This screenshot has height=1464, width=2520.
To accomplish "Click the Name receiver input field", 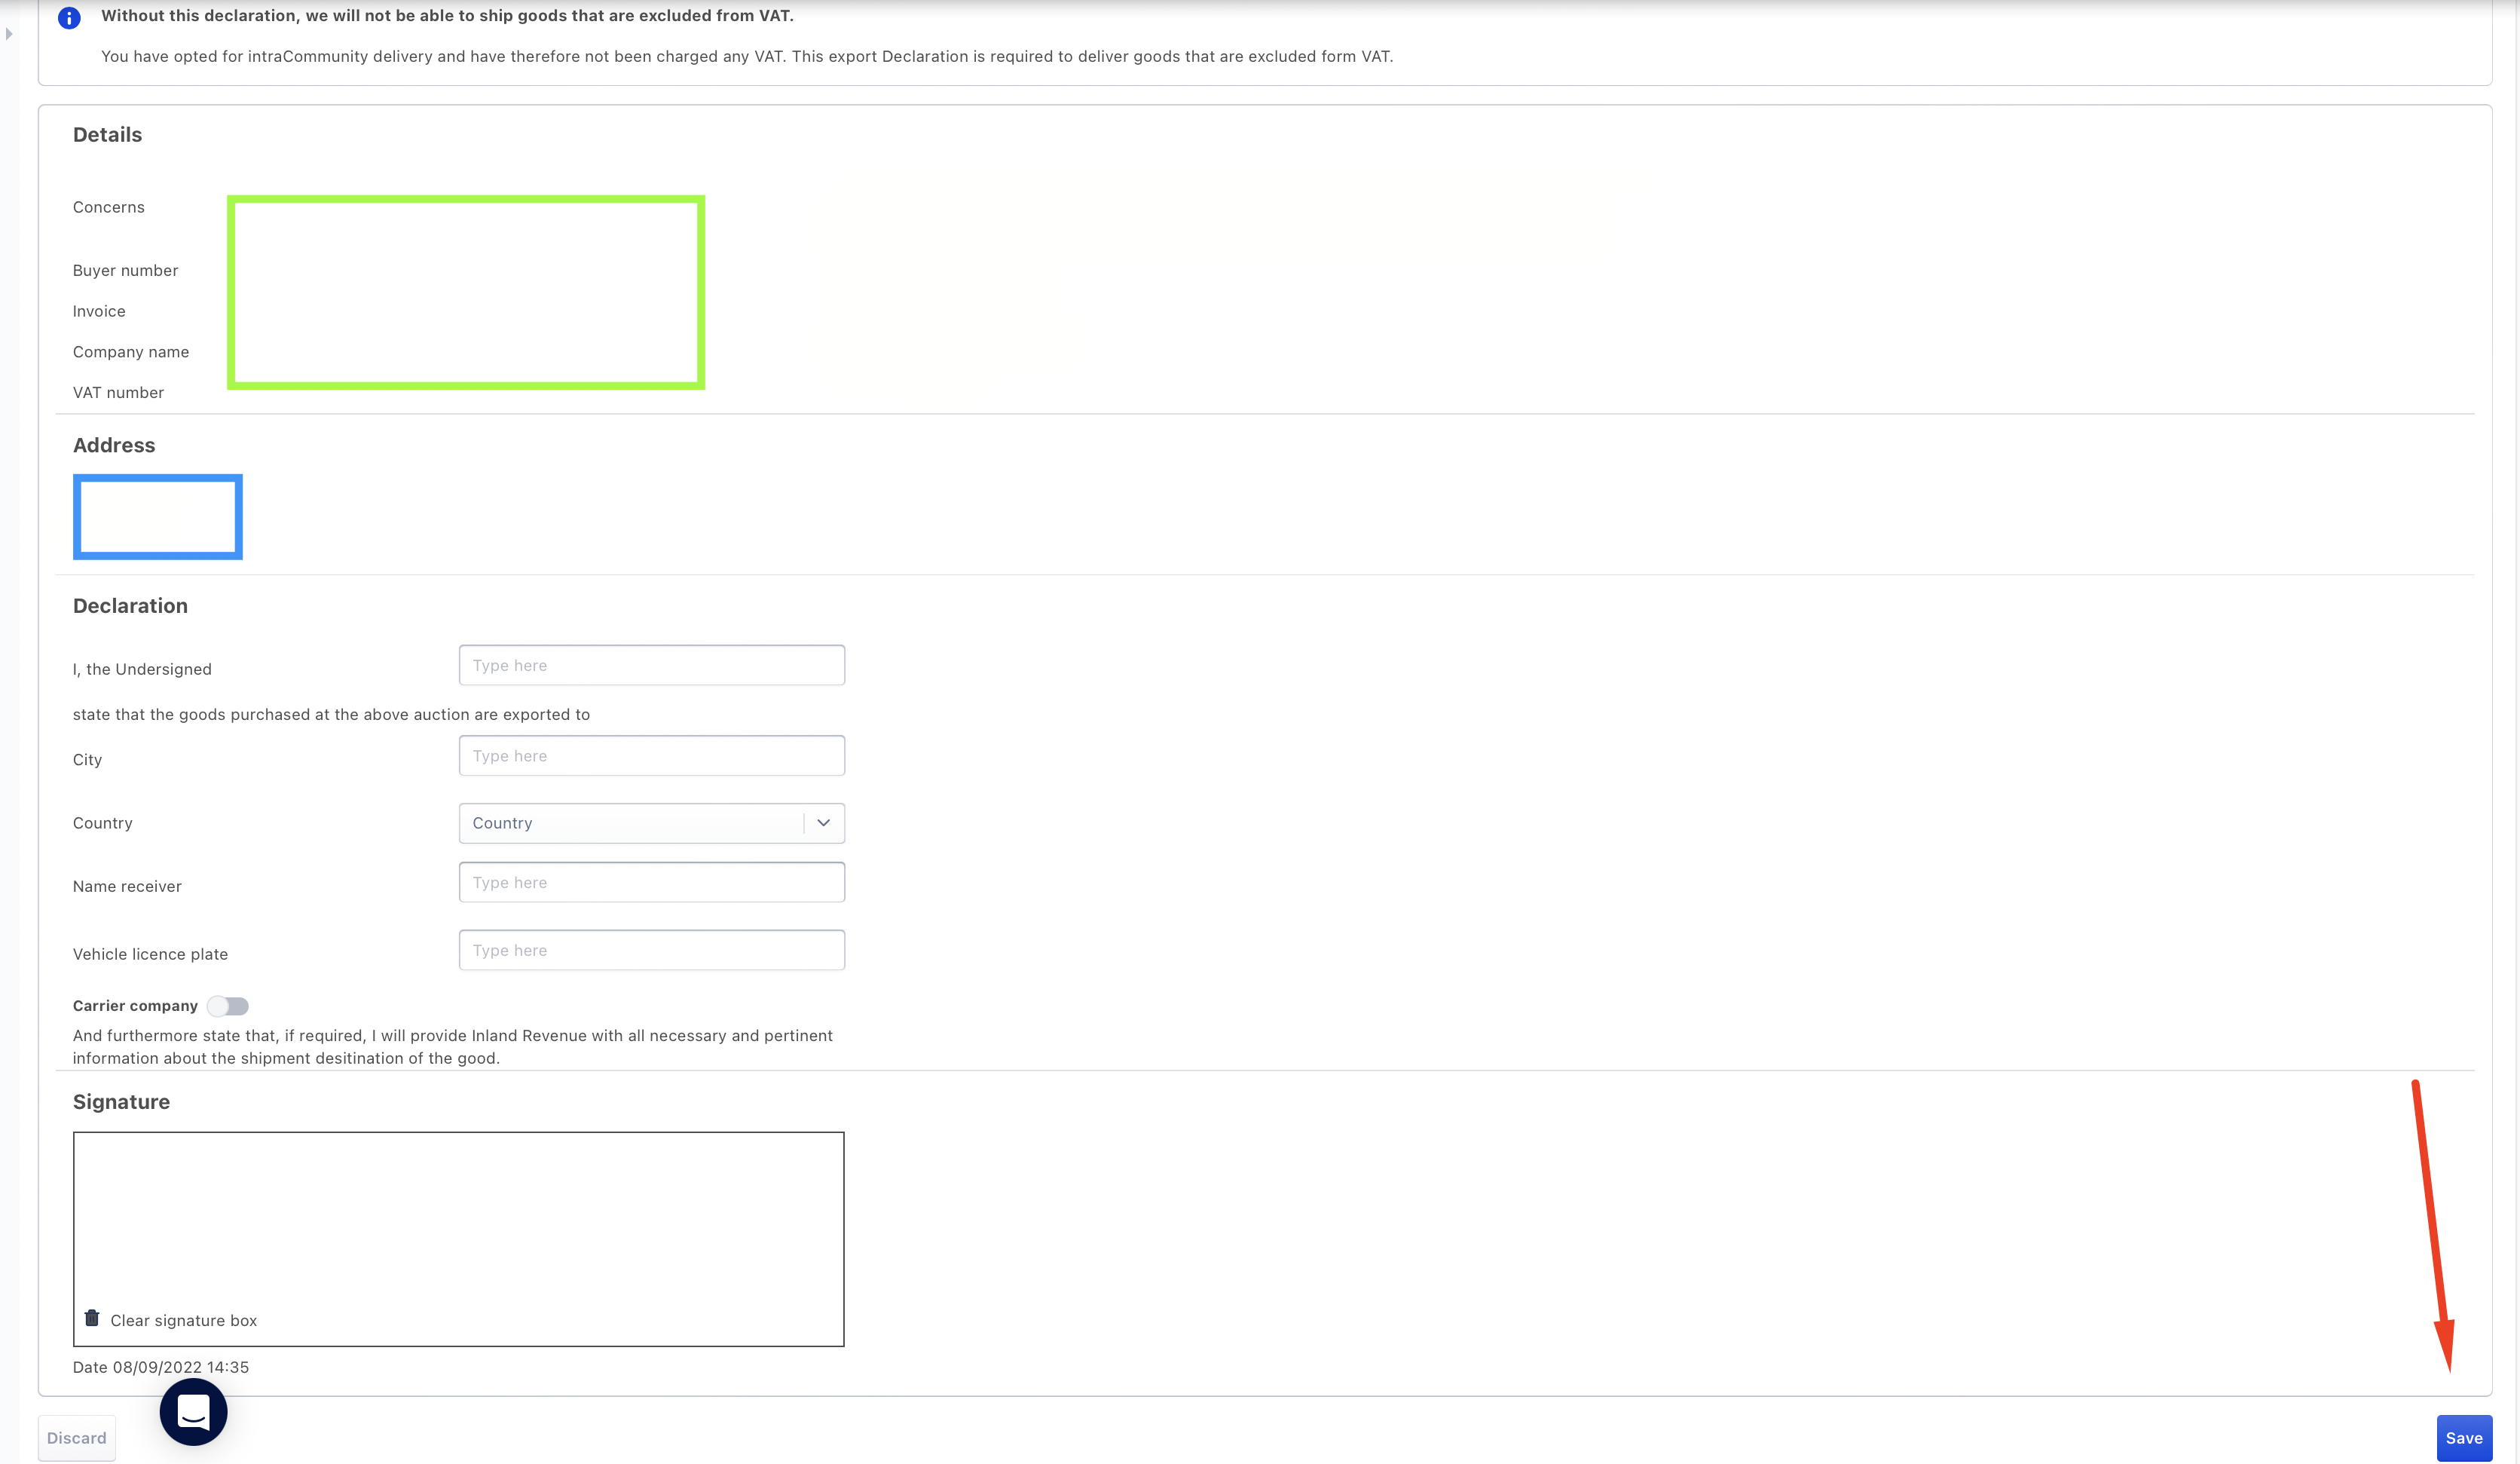I will [651, 883].
